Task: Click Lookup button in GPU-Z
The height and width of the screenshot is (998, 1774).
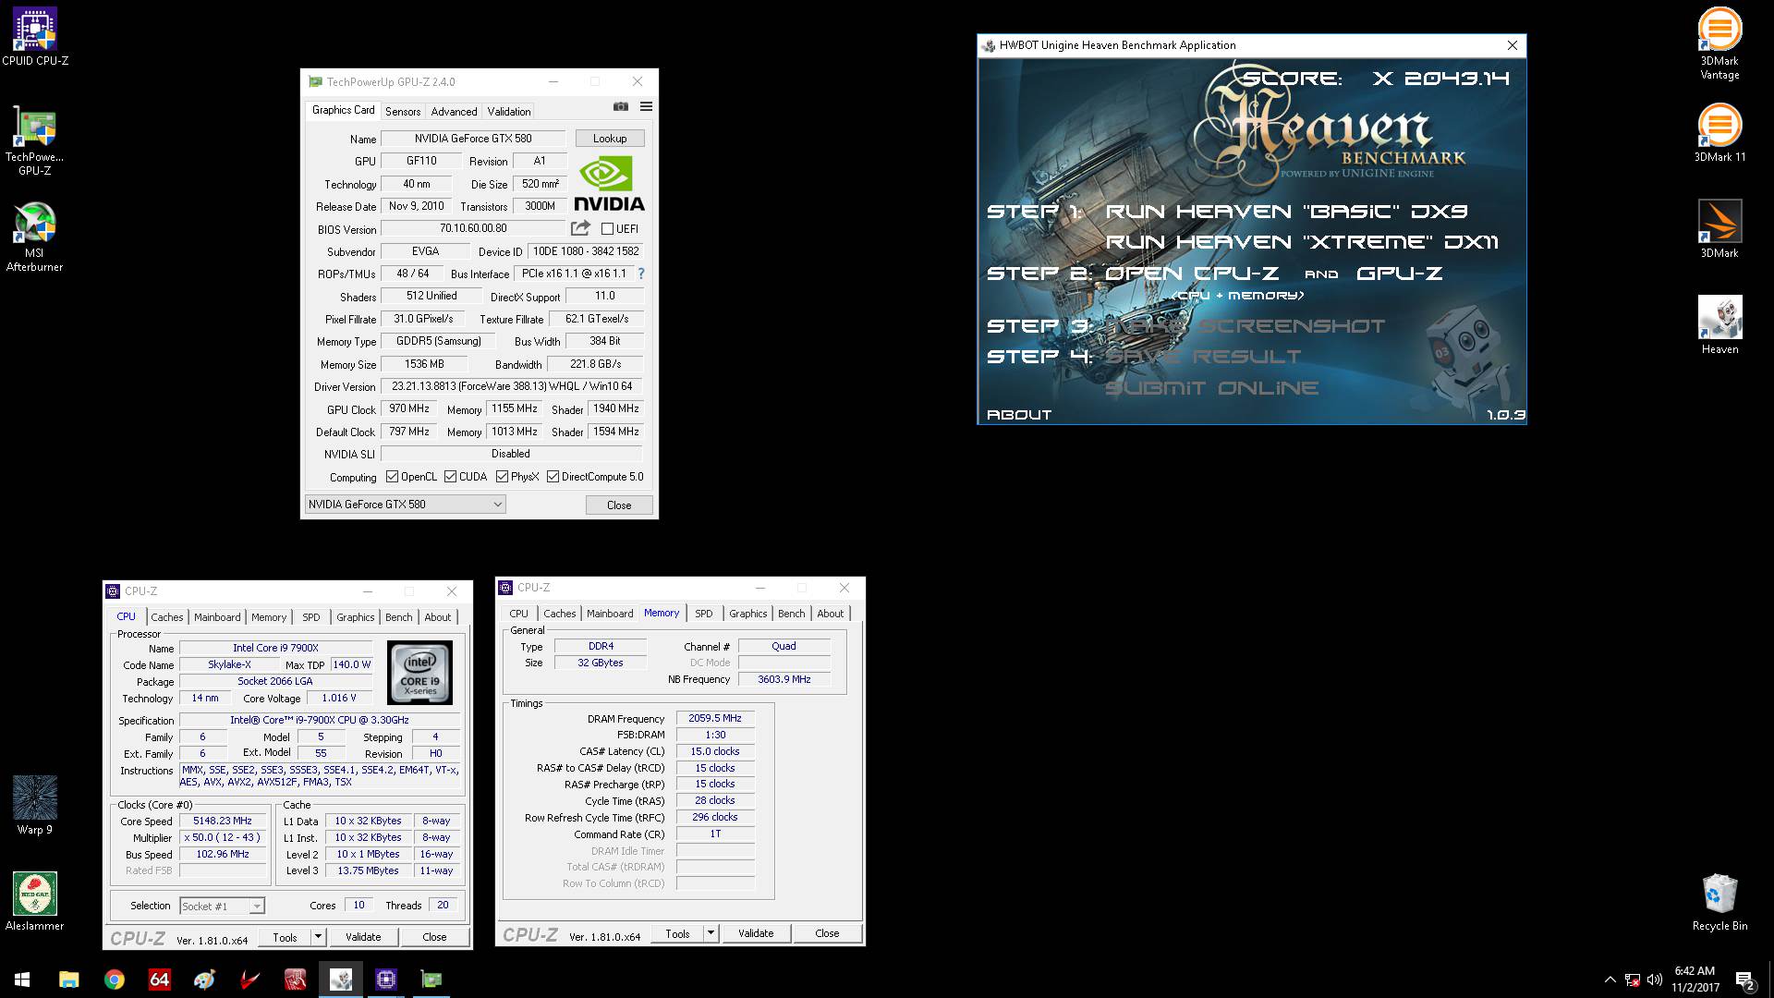Action: (x=610, y=139)
